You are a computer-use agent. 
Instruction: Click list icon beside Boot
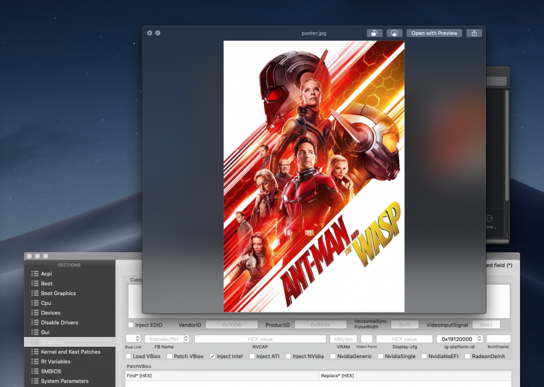coord(35,283)
